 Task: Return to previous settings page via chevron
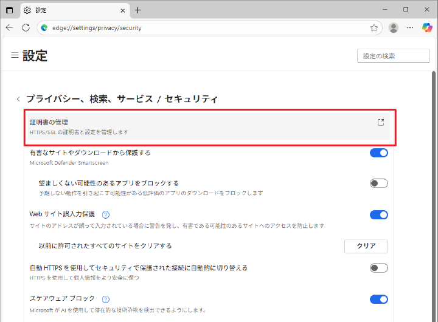point(18,99)
